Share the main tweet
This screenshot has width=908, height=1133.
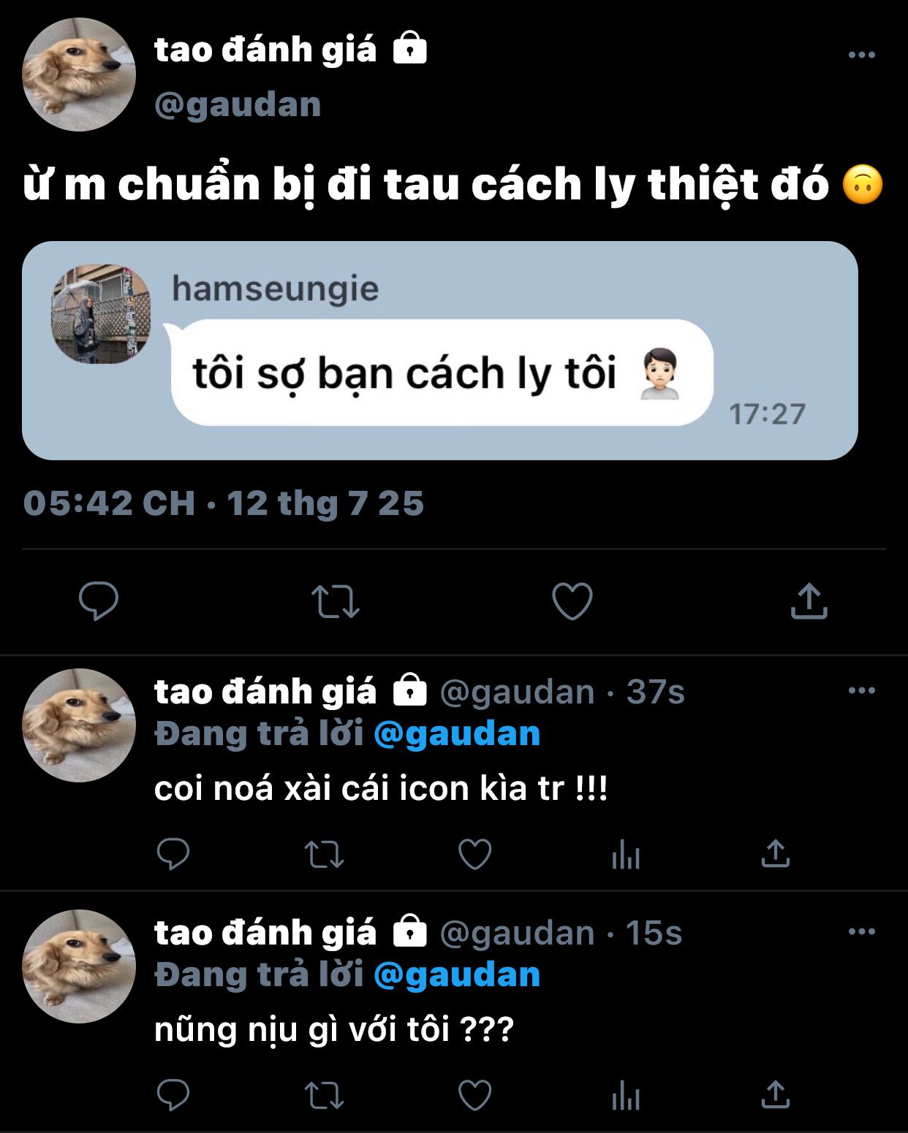click(x=809, y=600)
